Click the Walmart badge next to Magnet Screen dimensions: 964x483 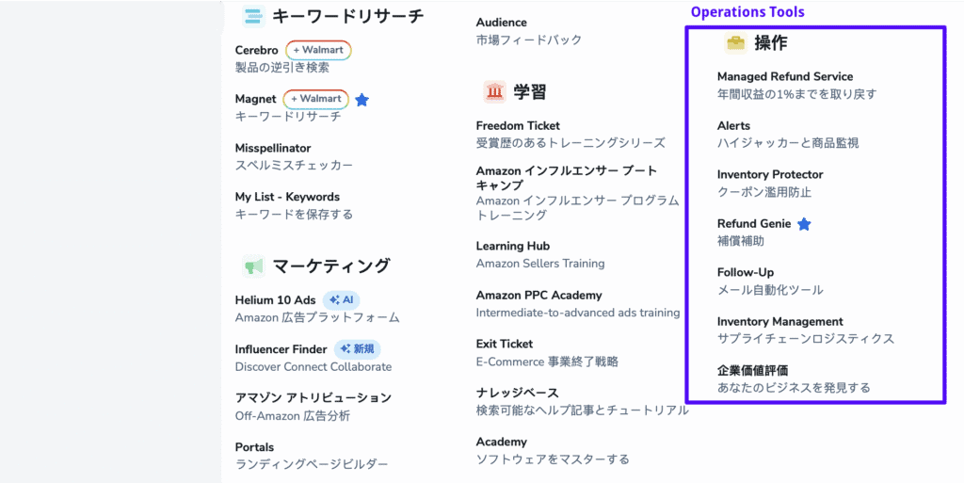[316, 99]
